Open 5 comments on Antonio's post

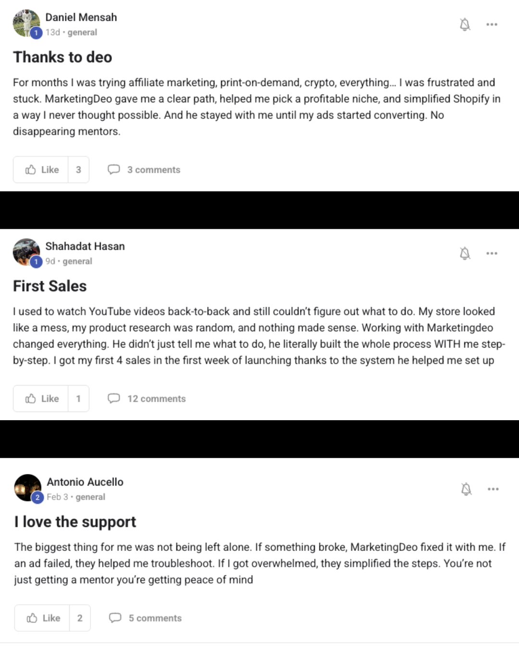click(x=146, y=618)
